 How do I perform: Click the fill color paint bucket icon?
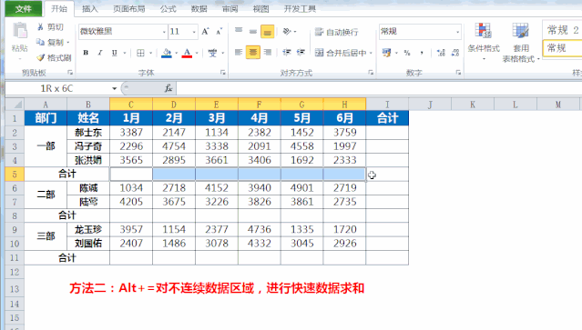click(x=167, y=53)
